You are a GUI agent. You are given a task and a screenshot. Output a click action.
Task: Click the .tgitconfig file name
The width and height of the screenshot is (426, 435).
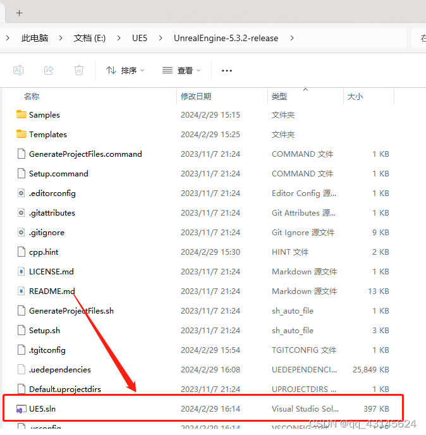tap(47, 350)
